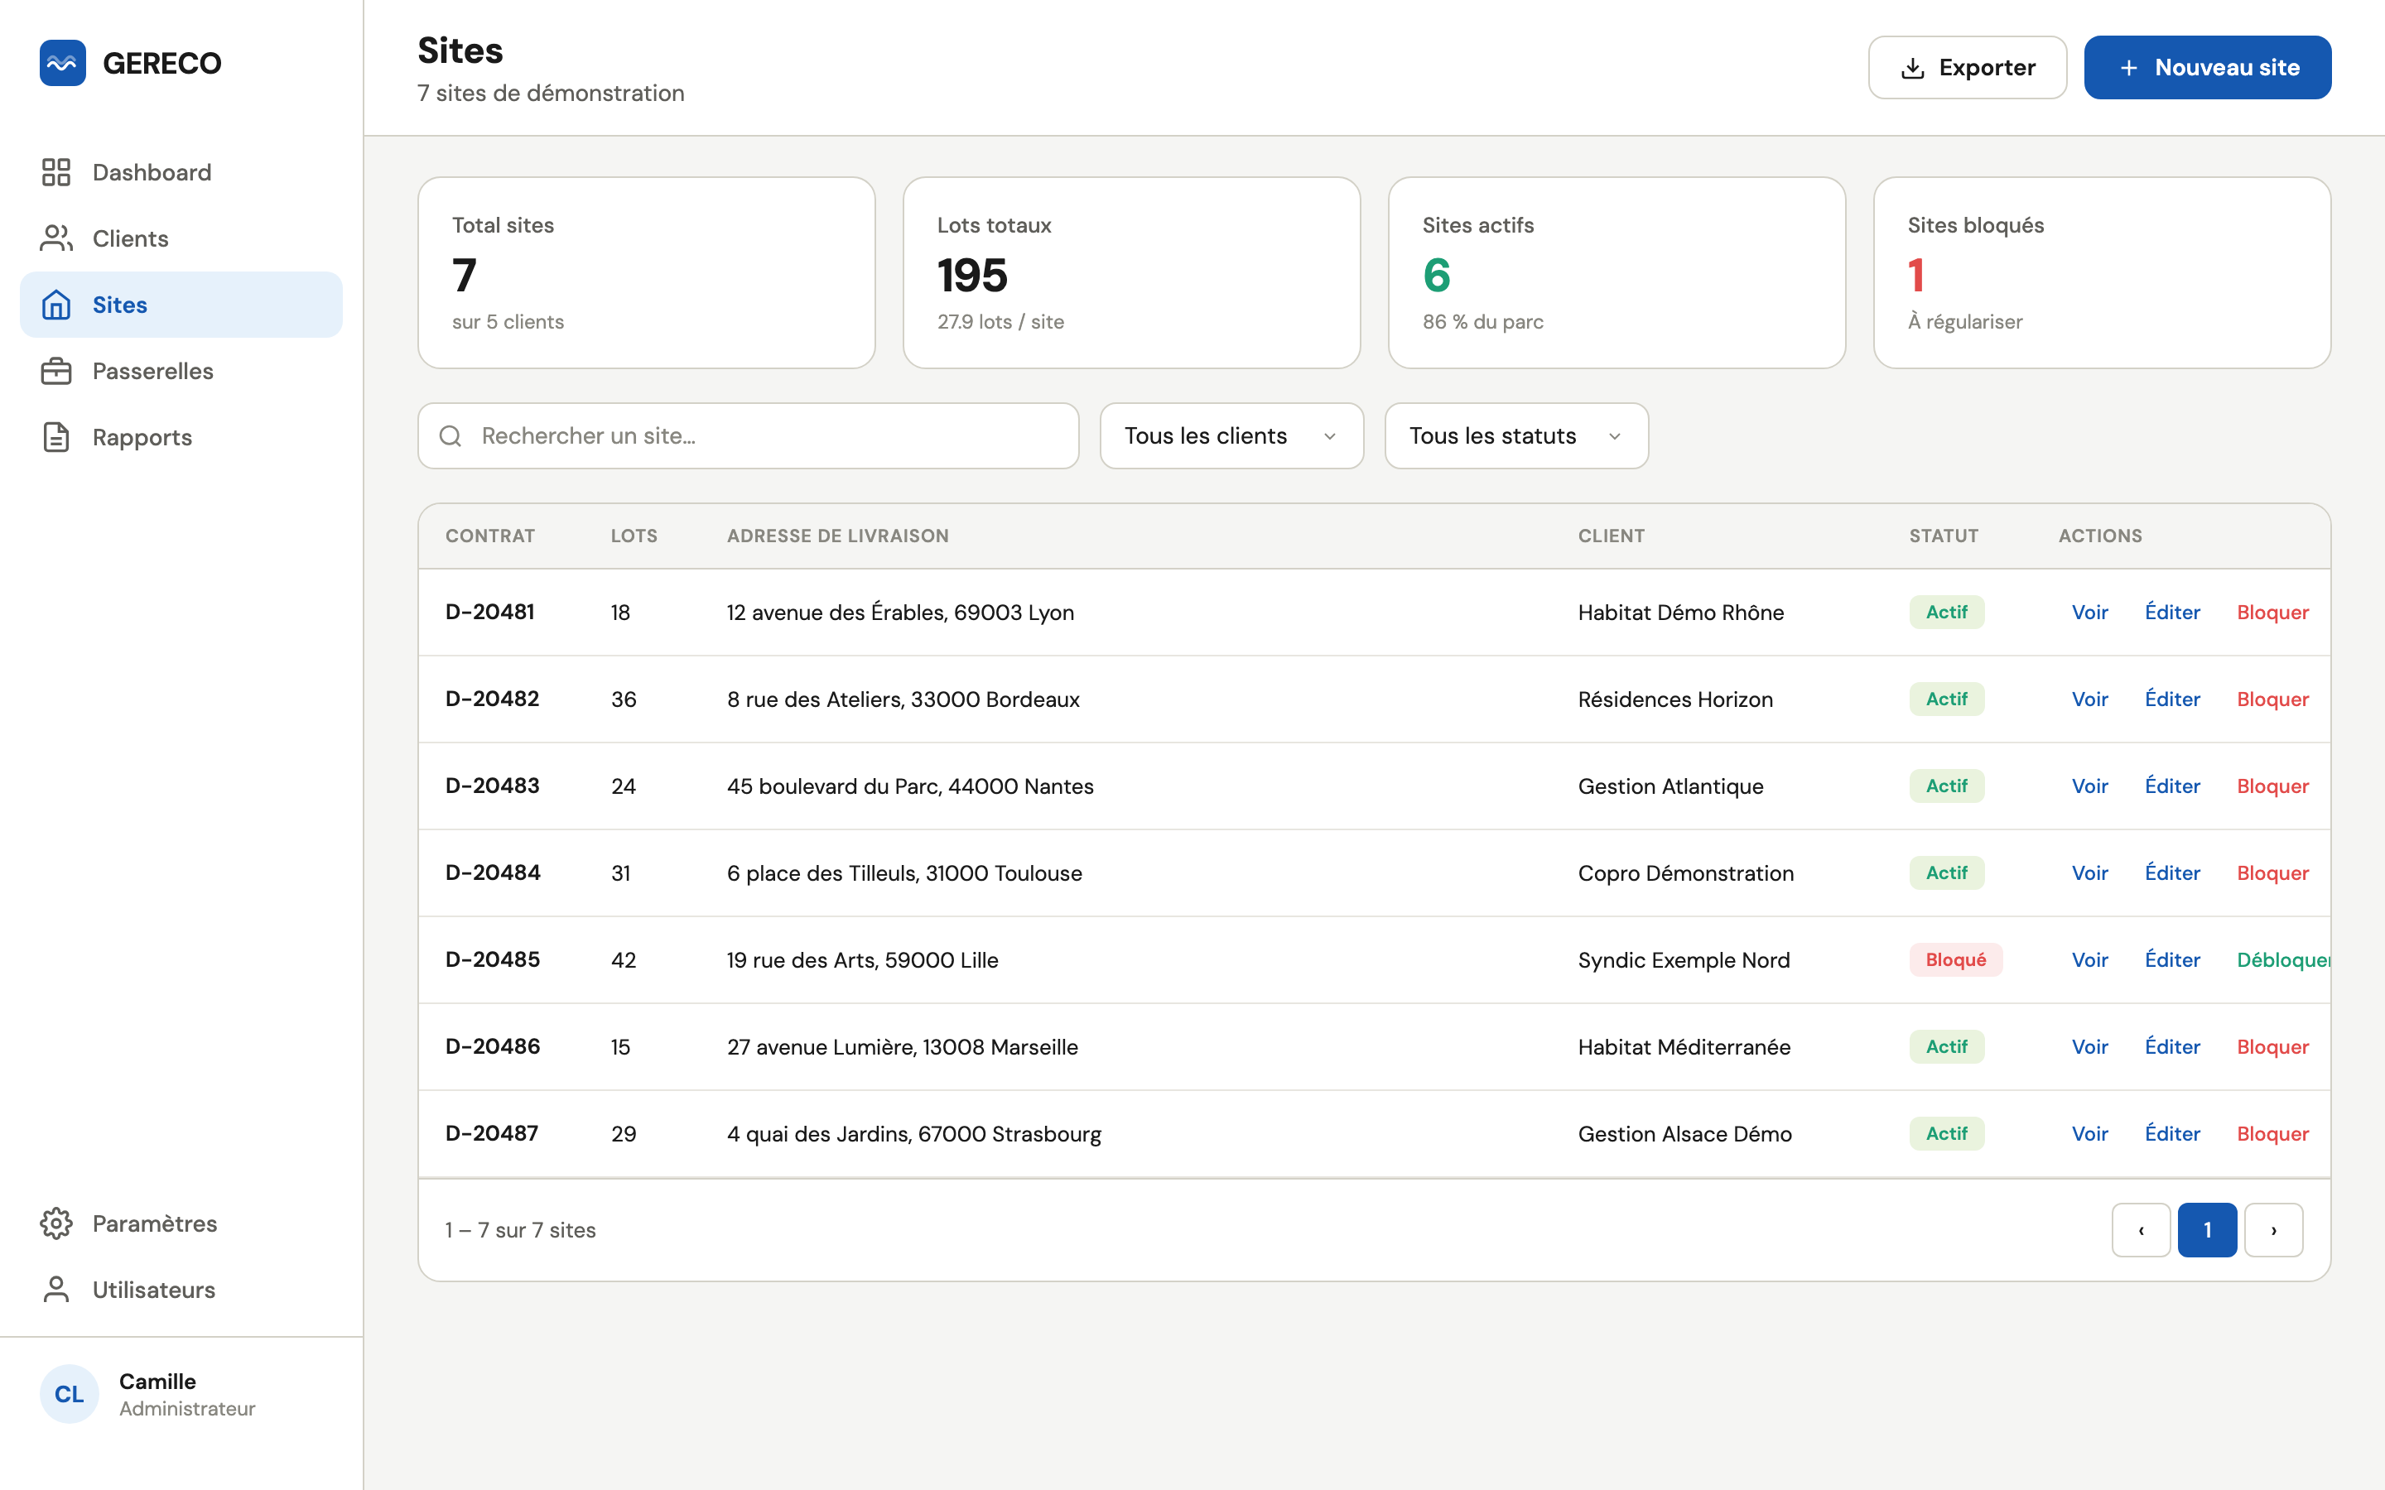Click the Rapports document icon
This screenshot has height=1490, width=2385.
pos(56,438)
